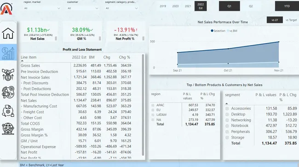Open the marketing megaphone icon in sidebar
Screen dimensions: 299x167
click(8, 92)
